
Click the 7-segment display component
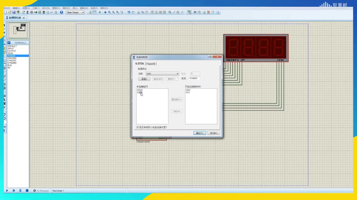click(256, 48)
